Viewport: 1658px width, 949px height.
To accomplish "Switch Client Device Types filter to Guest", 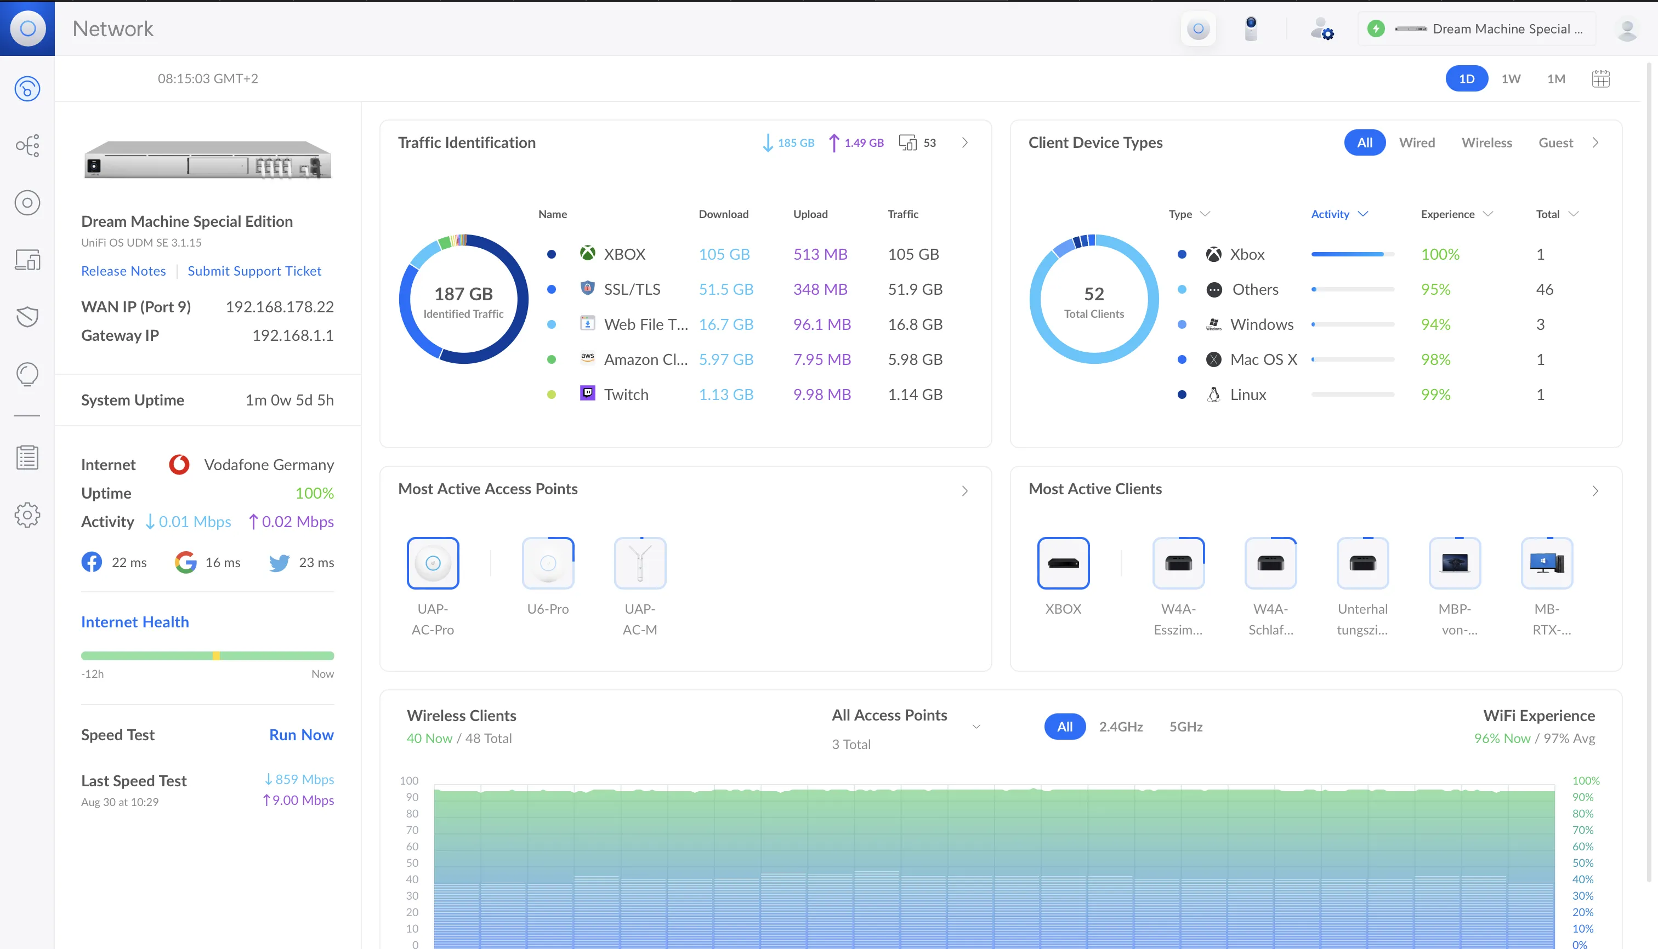I will 1555,142.
